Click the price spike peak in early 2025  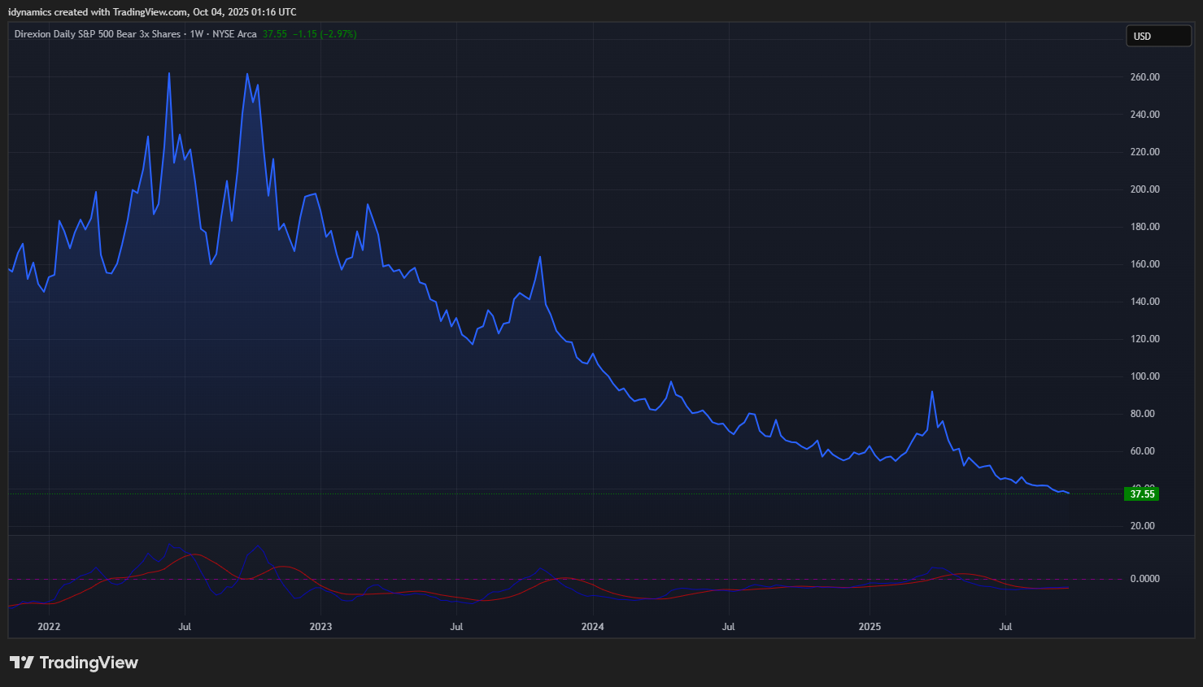point(932,392)
